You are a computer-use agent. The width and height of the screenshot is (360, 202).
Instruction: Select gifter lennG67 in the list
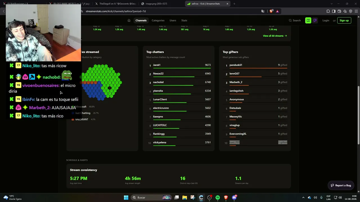(x=234, y=74)
